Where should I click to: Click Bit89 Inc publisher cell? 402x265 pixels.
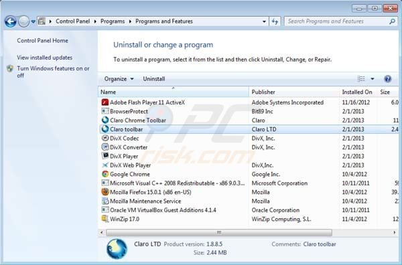(262, 111)
